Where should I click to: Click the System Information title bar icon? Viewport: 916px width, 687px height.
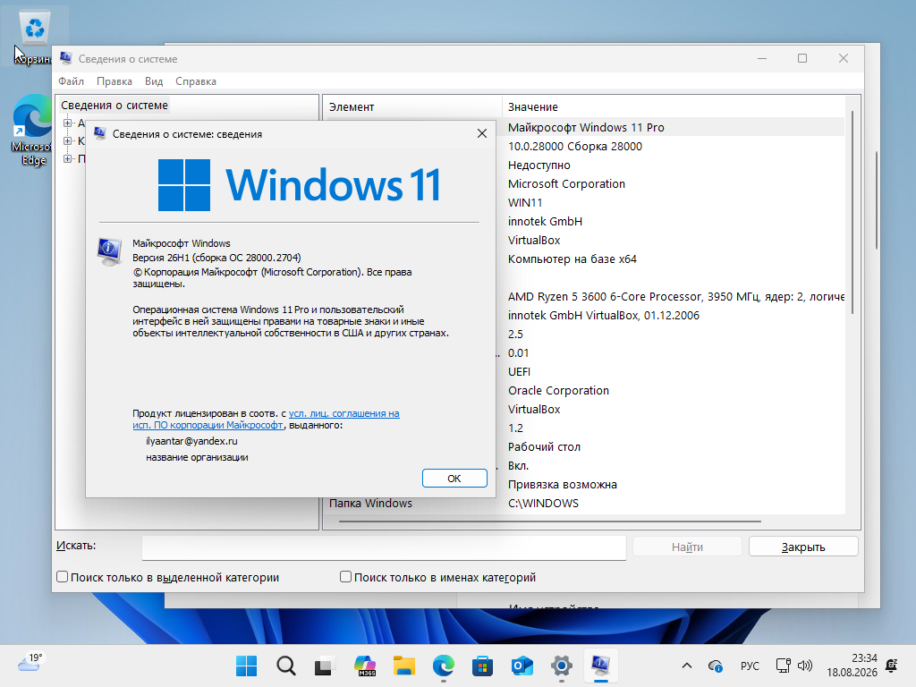(66, 58)
